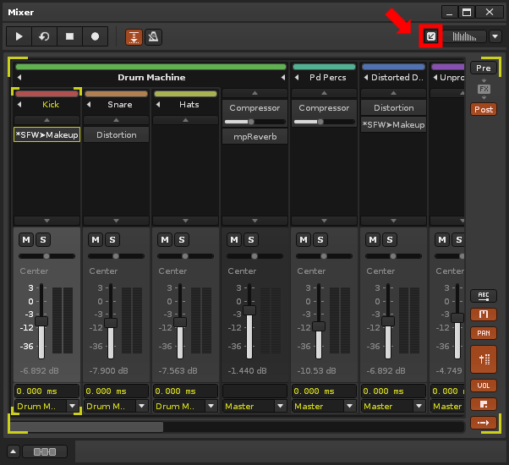
Task: Open the dropdown next to the scope
Action: pyautogui.click(x=495, y=36)
